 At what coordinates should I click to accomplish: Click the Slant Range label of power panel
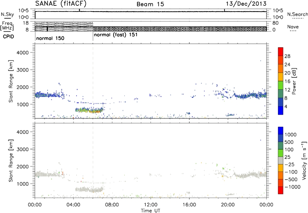[11, 81]
